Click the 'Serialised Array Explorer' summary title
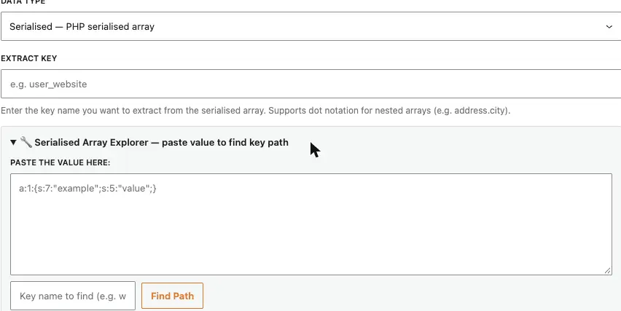The width and height of the screenshot is (621, 311). click(x=92, y=143)
